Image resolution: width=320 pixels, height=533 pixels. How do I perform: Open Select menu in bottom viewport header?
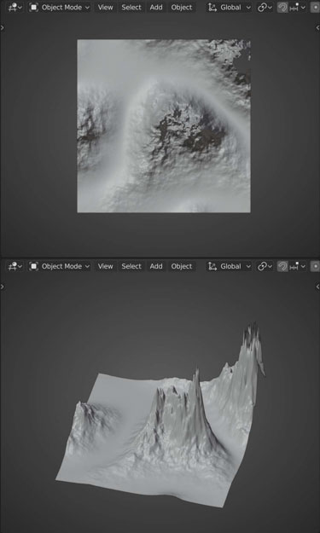click(131, 266)
